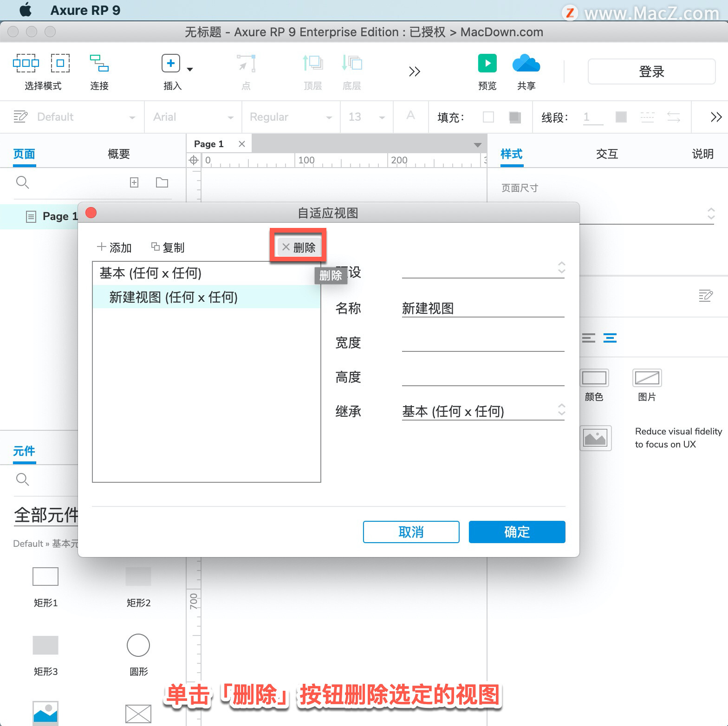Switch to the Outline tab
The width and height of the screenshot is (728, 726).
[x=119, y=154]
